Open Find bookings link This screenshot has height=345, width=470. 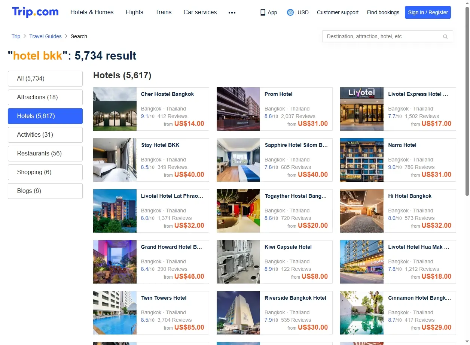383,12
